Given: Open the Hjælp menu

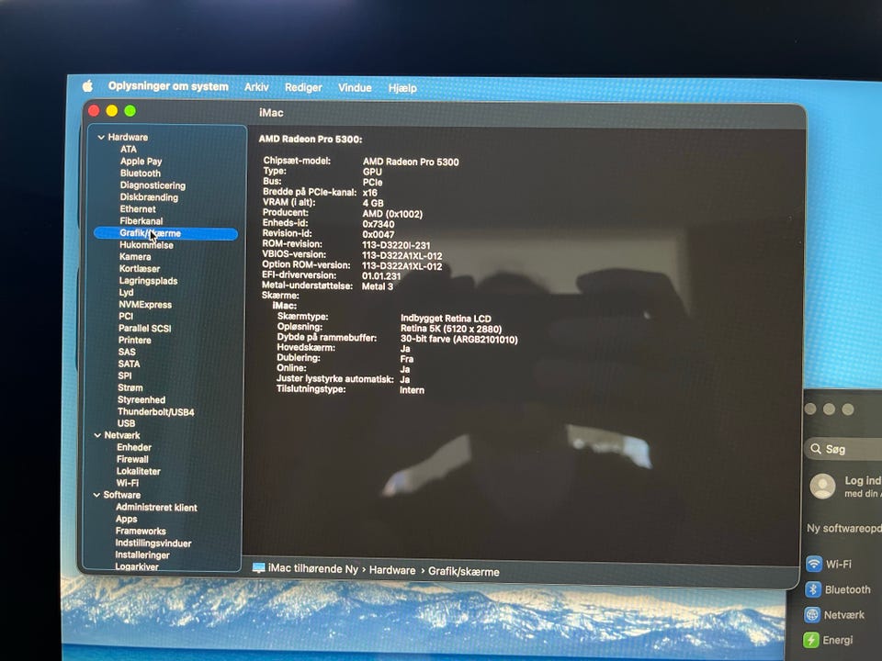Looking at the screenshot, I should click(x=402, y=88).
